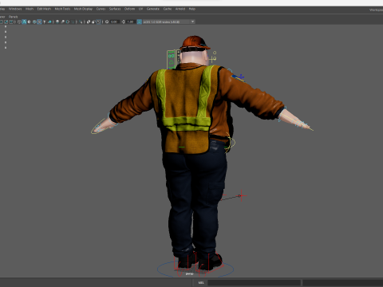Open the Edit Mesh menu
Viewport: 383px width, 287px height.
[x=44, y=9]
